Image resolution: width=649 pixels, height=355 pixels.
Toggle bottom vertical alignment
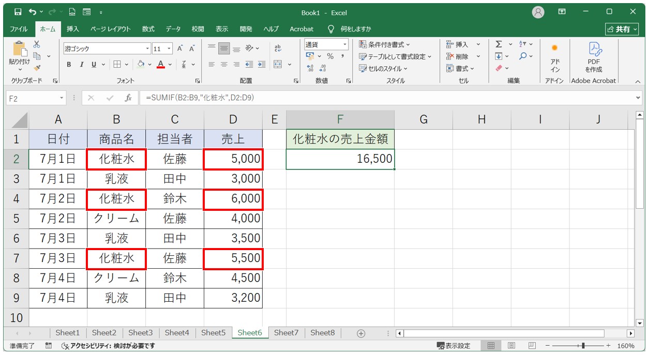[236, 49]
